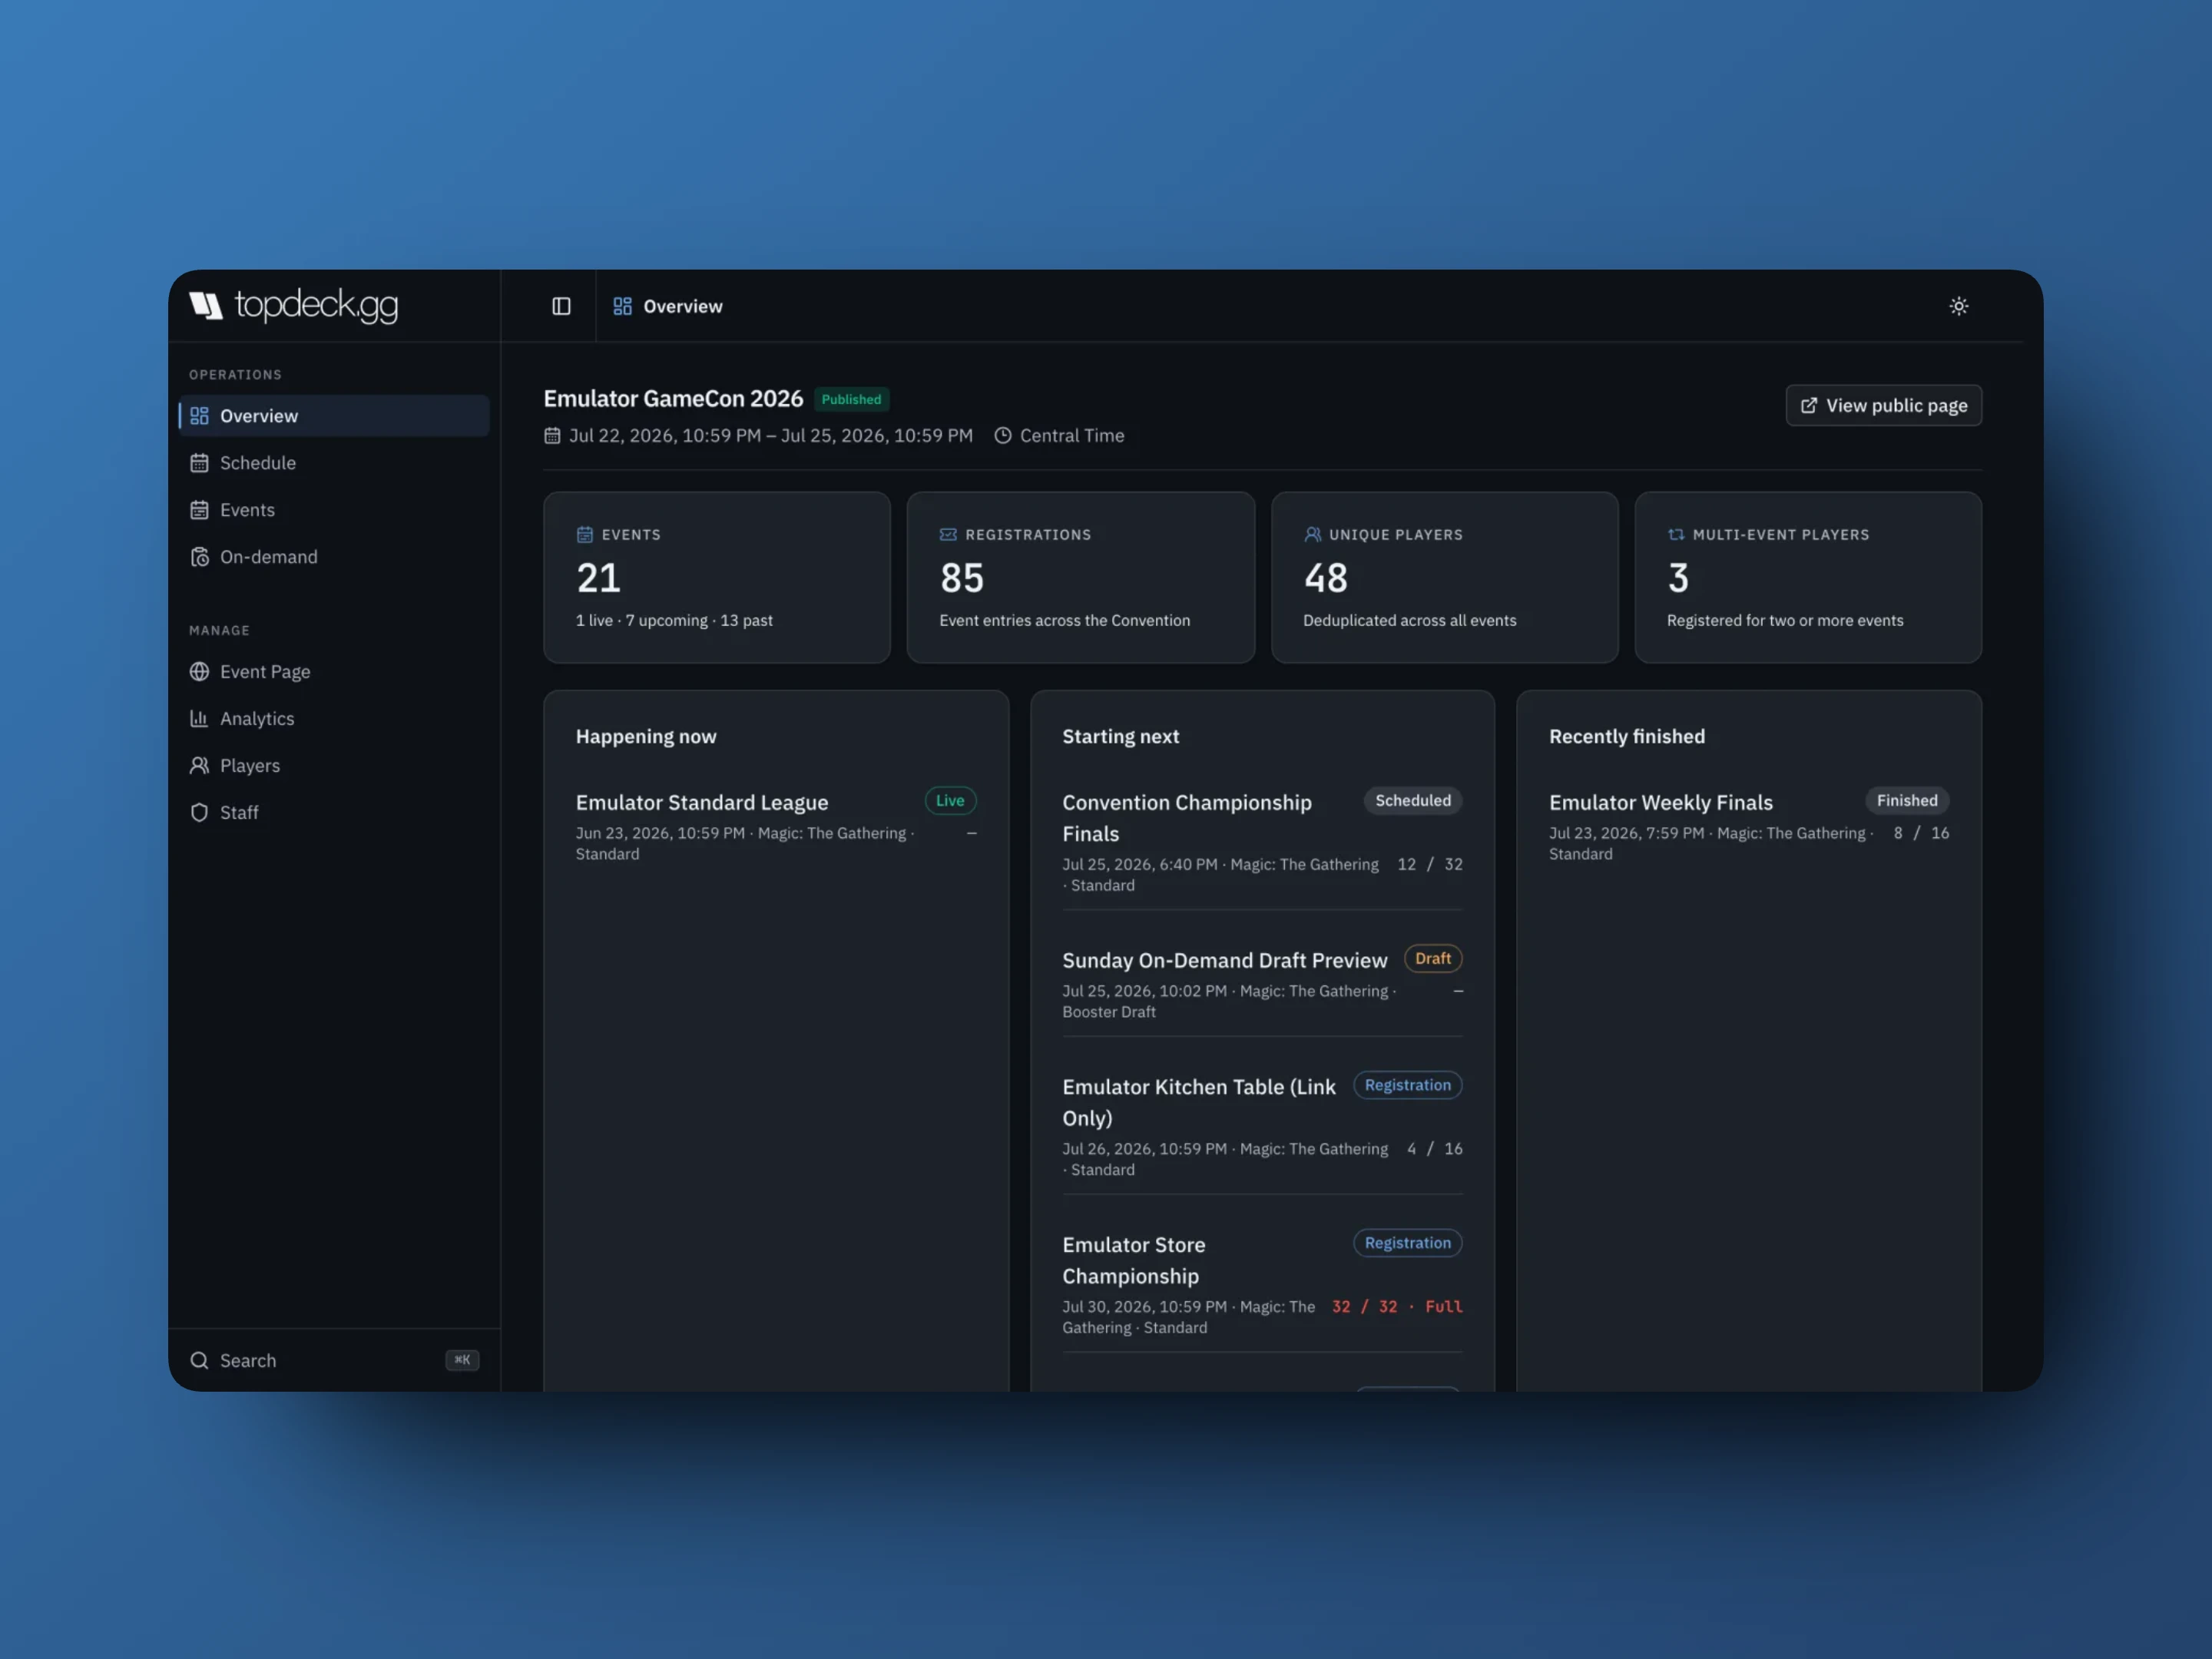Screen dimensions: 2212x1659
Task: Open Overview in the sidebar
Action: coord(334,416)
